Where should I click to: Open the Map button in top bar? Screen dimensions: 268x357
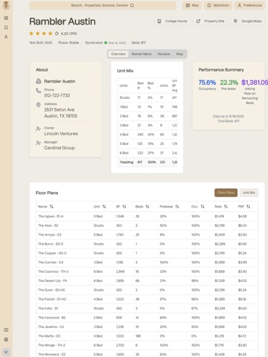tap(192, 5)
